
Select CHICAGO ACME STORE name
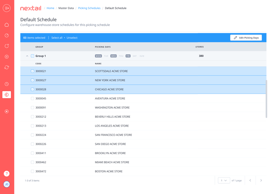109,89
